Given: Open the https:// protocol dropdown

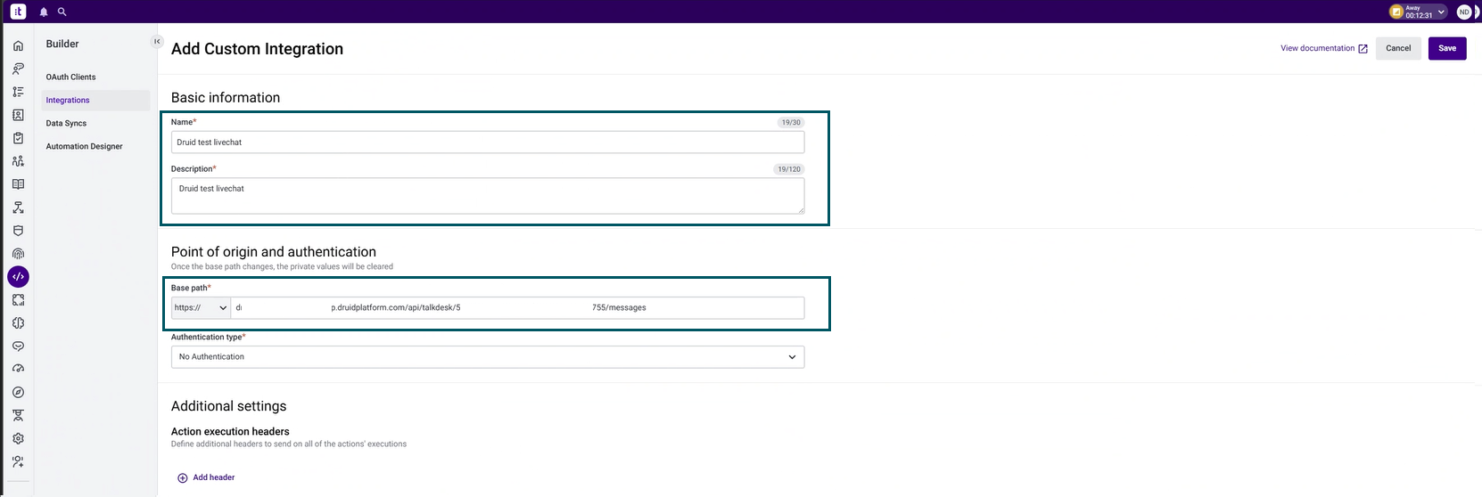Looking at the screenshot, I should [x=201, y=308].
